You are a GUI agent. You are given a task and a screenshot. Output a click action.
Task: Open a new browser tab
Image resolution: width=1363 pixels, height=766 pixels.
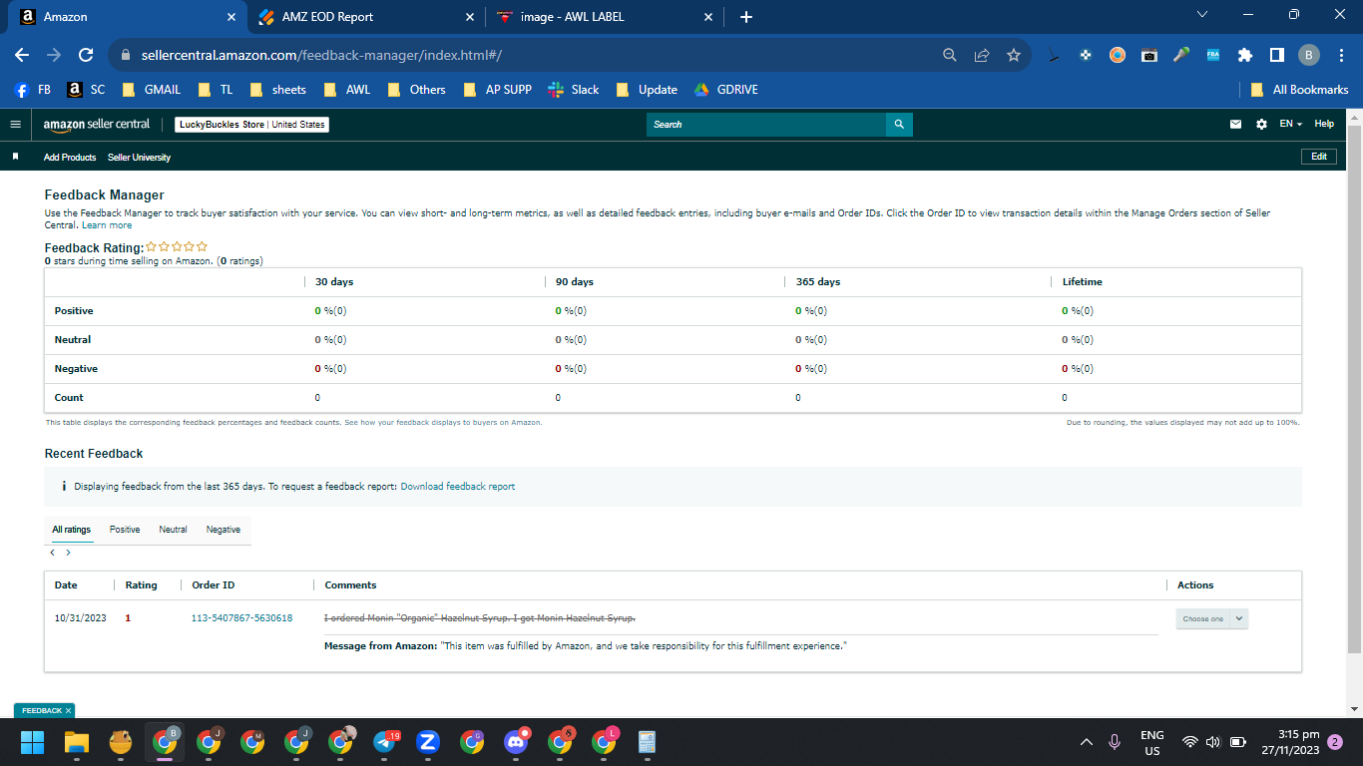pos(746,17)
